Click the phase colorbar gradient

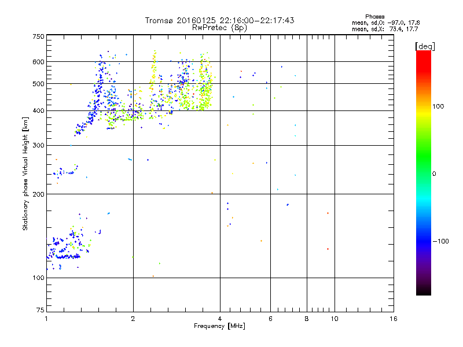click(424, 172)
